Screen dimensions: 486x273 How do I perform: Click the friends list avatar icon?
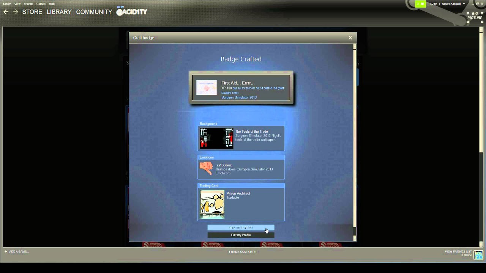coord(478,254)
